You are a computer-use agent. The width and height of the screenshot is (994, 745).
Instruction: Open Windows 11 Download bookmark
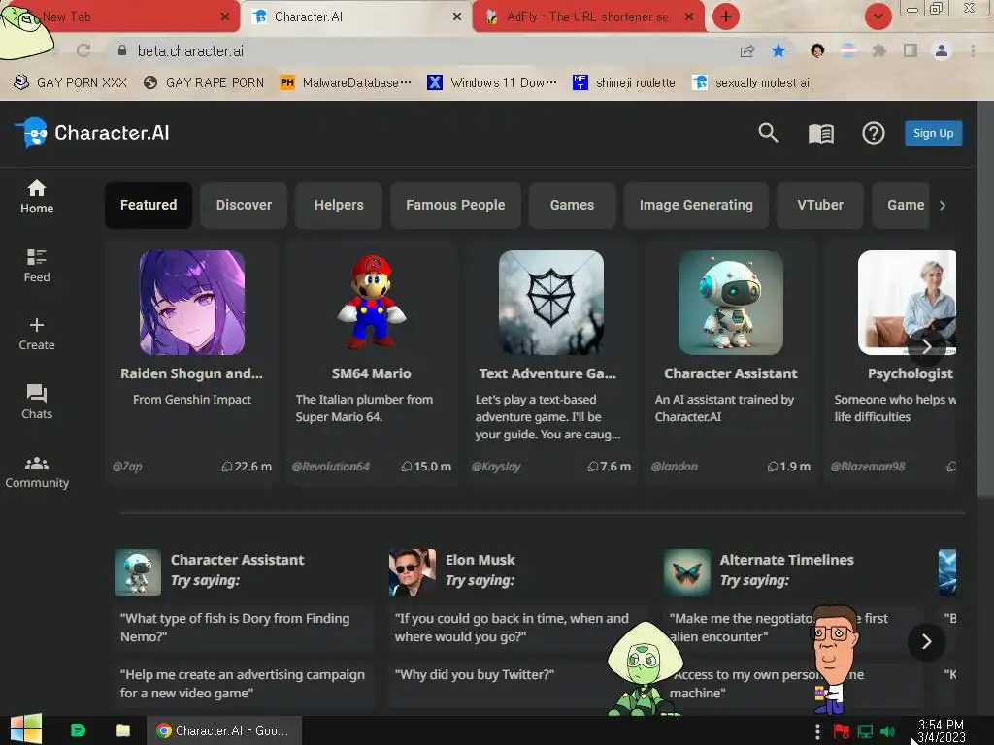492,82
